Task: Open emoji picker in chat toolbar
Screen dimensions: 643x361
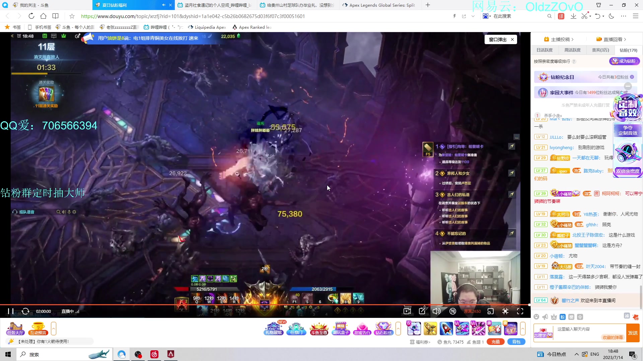Action: pyautogui.click(x=537, y=317)
